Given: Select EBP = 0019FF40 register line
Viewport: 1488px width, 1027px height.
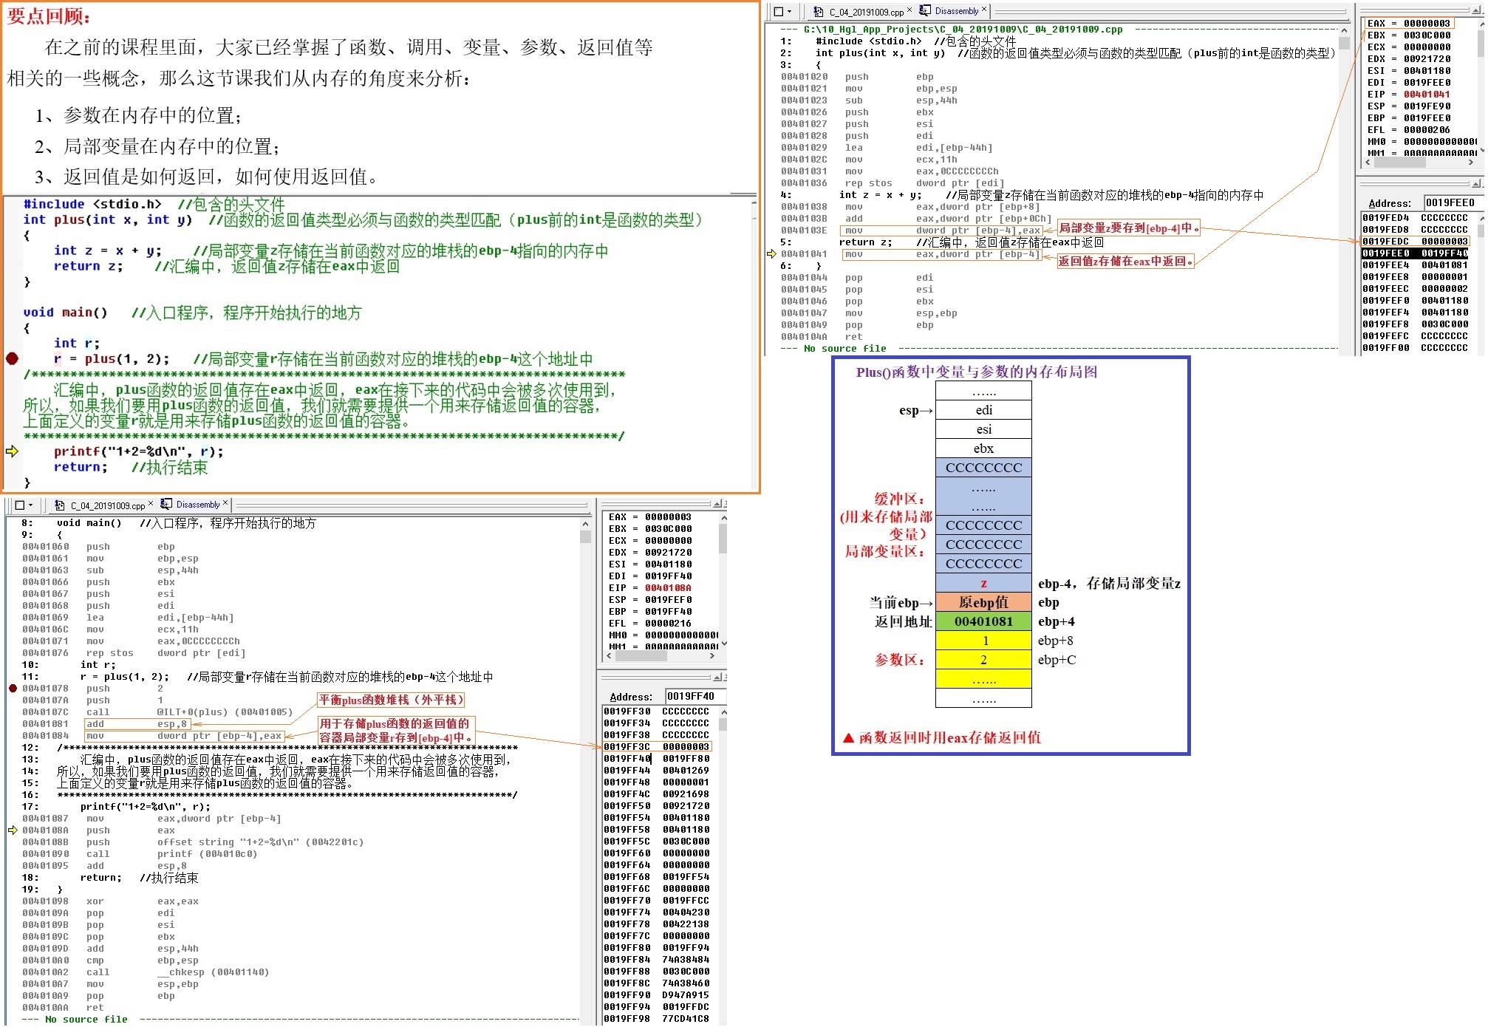Looking at the screenshot, I should pos(649,611).
